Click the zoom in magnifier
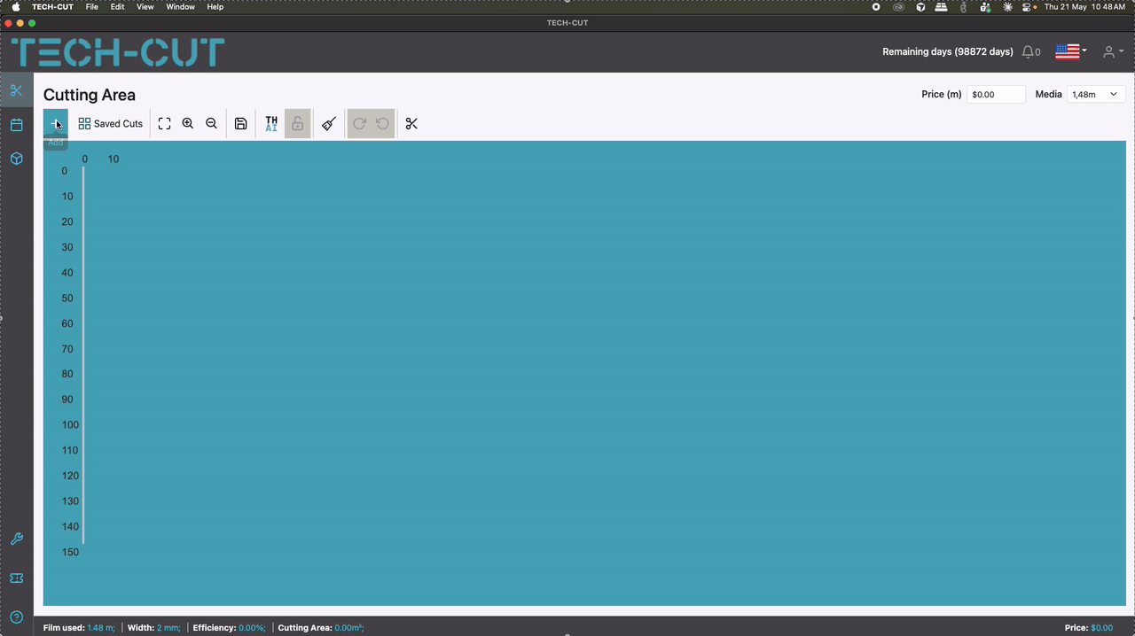The height and width of the screenshot is (636, 1135). point(188,124)
